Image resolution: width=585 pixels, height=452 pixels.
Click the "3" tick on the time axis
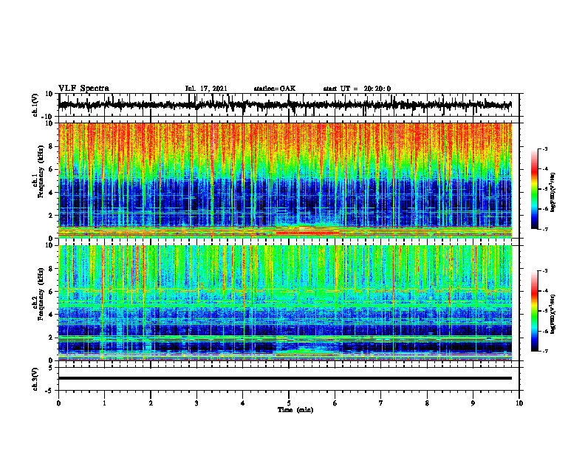click(196, 403)
